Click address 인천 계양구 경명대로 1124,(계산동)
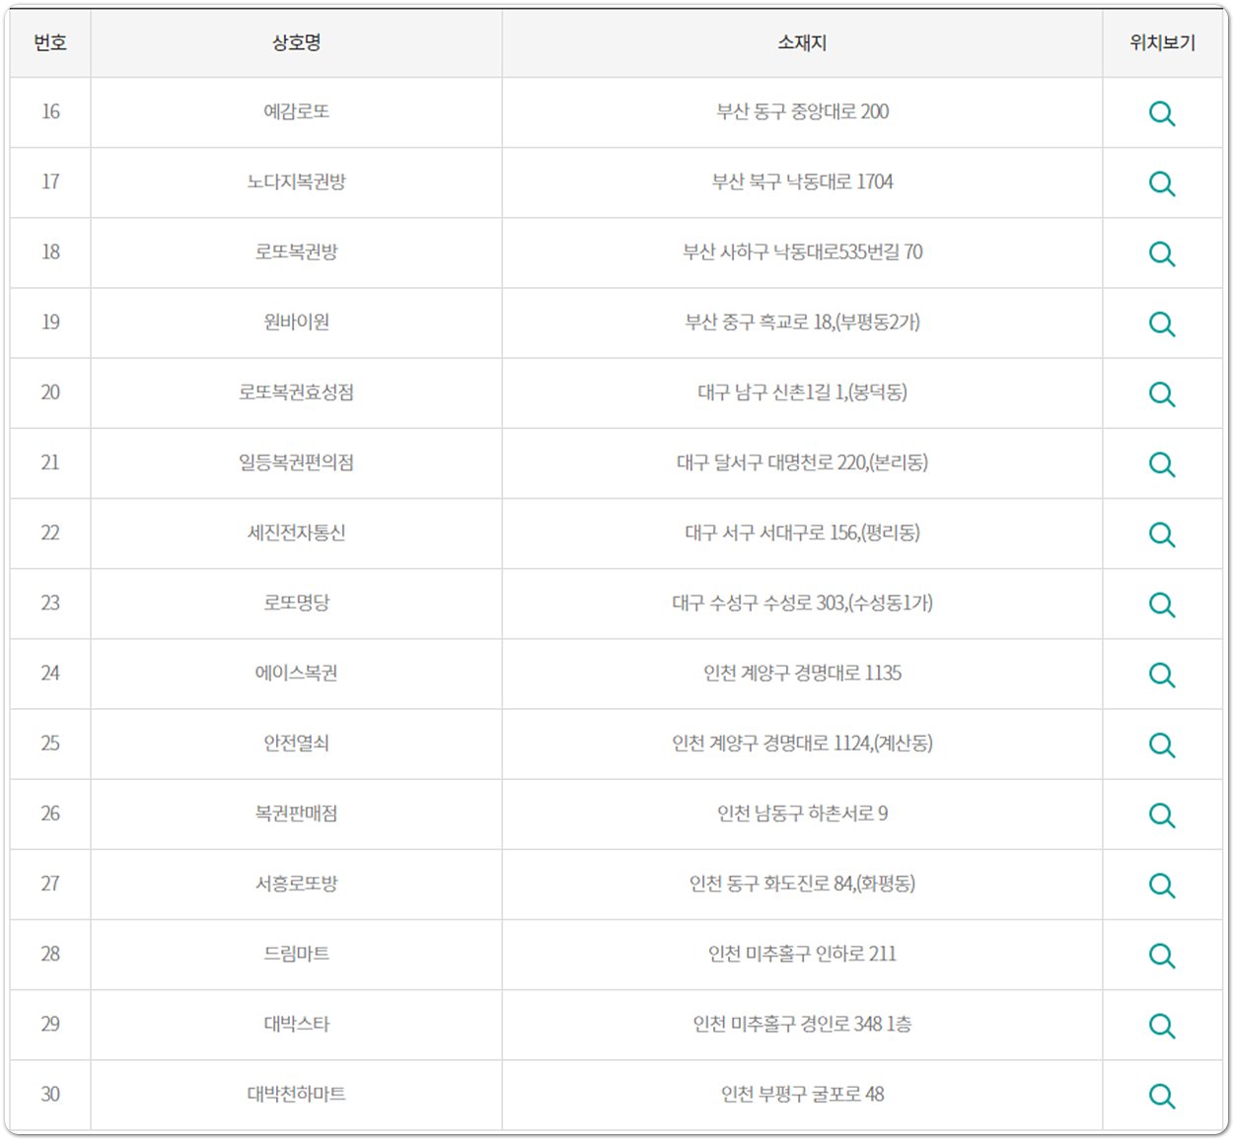The height and width of the screenshot is (1139, 1233). tap(802, 743)
